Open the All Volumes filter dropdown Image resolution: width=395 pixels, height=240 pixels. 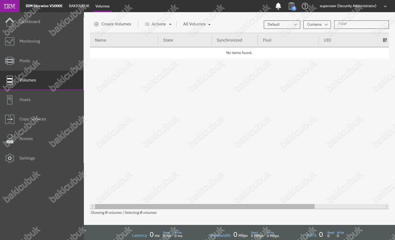pos(197,24)
